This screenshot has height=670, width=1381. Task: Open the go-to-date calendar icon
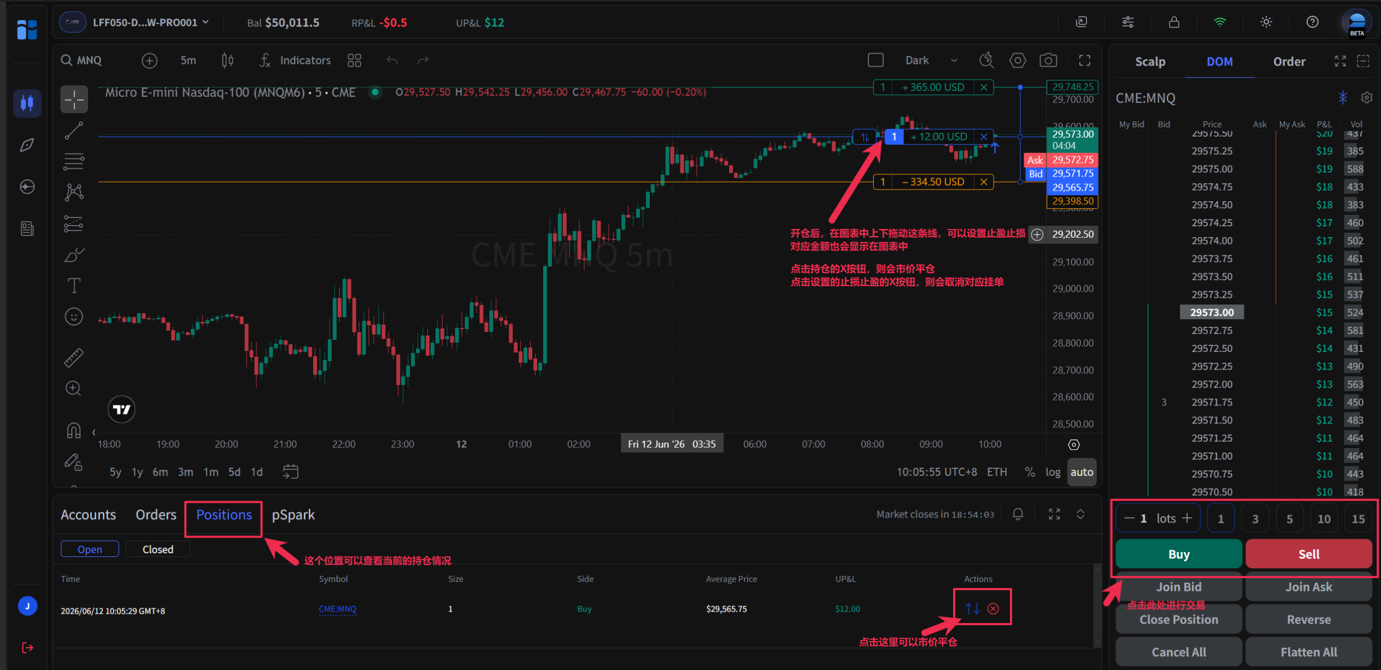[x=290, y=472]
